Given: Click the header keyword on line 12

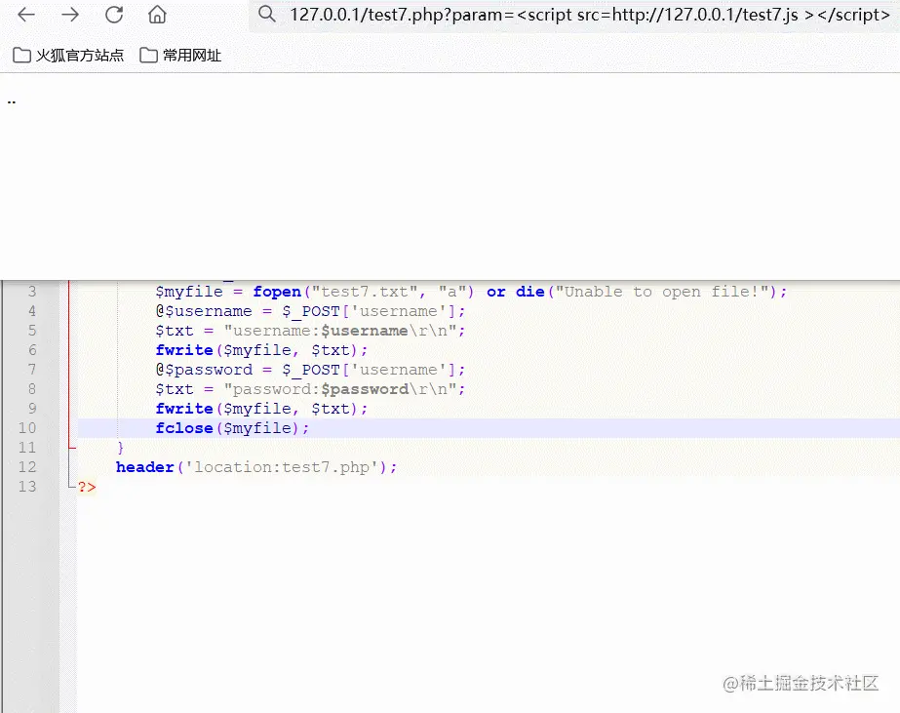Looking at the screenshot, I should pyautogui.click(x=144, y=467).
